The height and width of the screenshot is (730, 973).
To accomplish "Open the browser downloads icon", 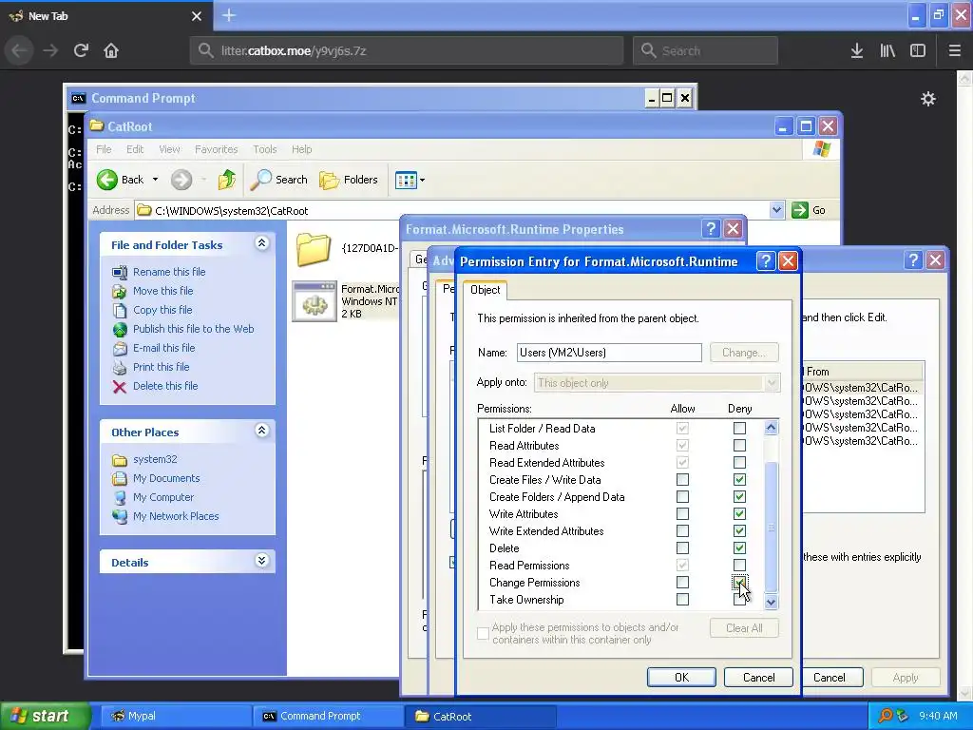I will point(857,50).
